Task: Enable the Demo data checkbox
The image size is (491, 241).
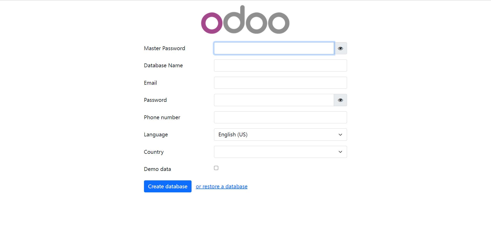Action: (216, 168)
